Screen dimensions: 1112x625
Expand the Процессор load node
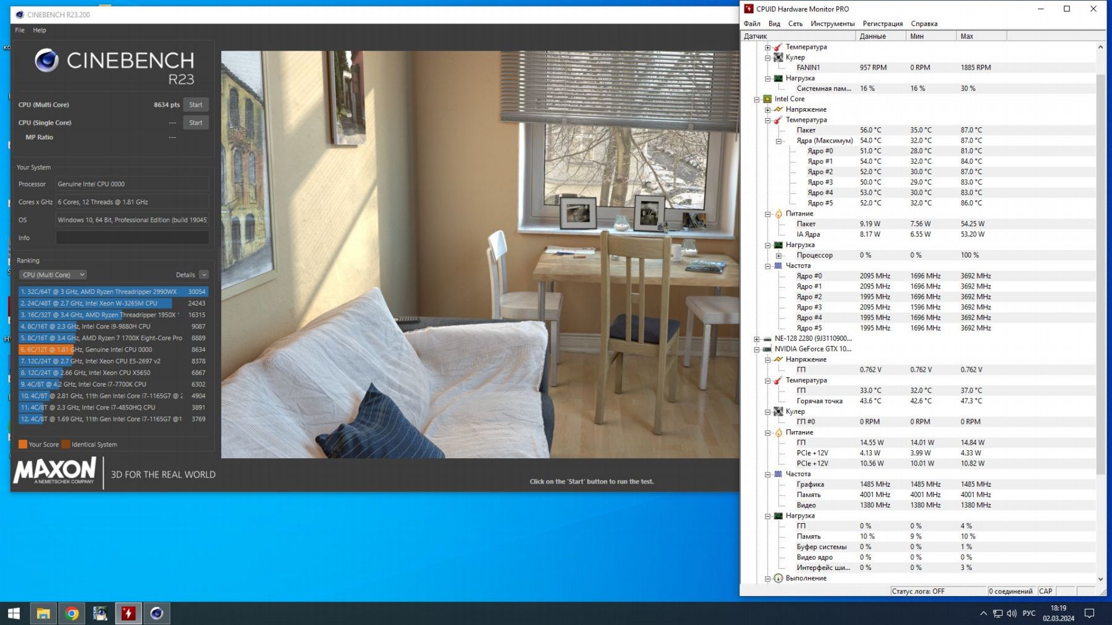[x=778, y=256]
